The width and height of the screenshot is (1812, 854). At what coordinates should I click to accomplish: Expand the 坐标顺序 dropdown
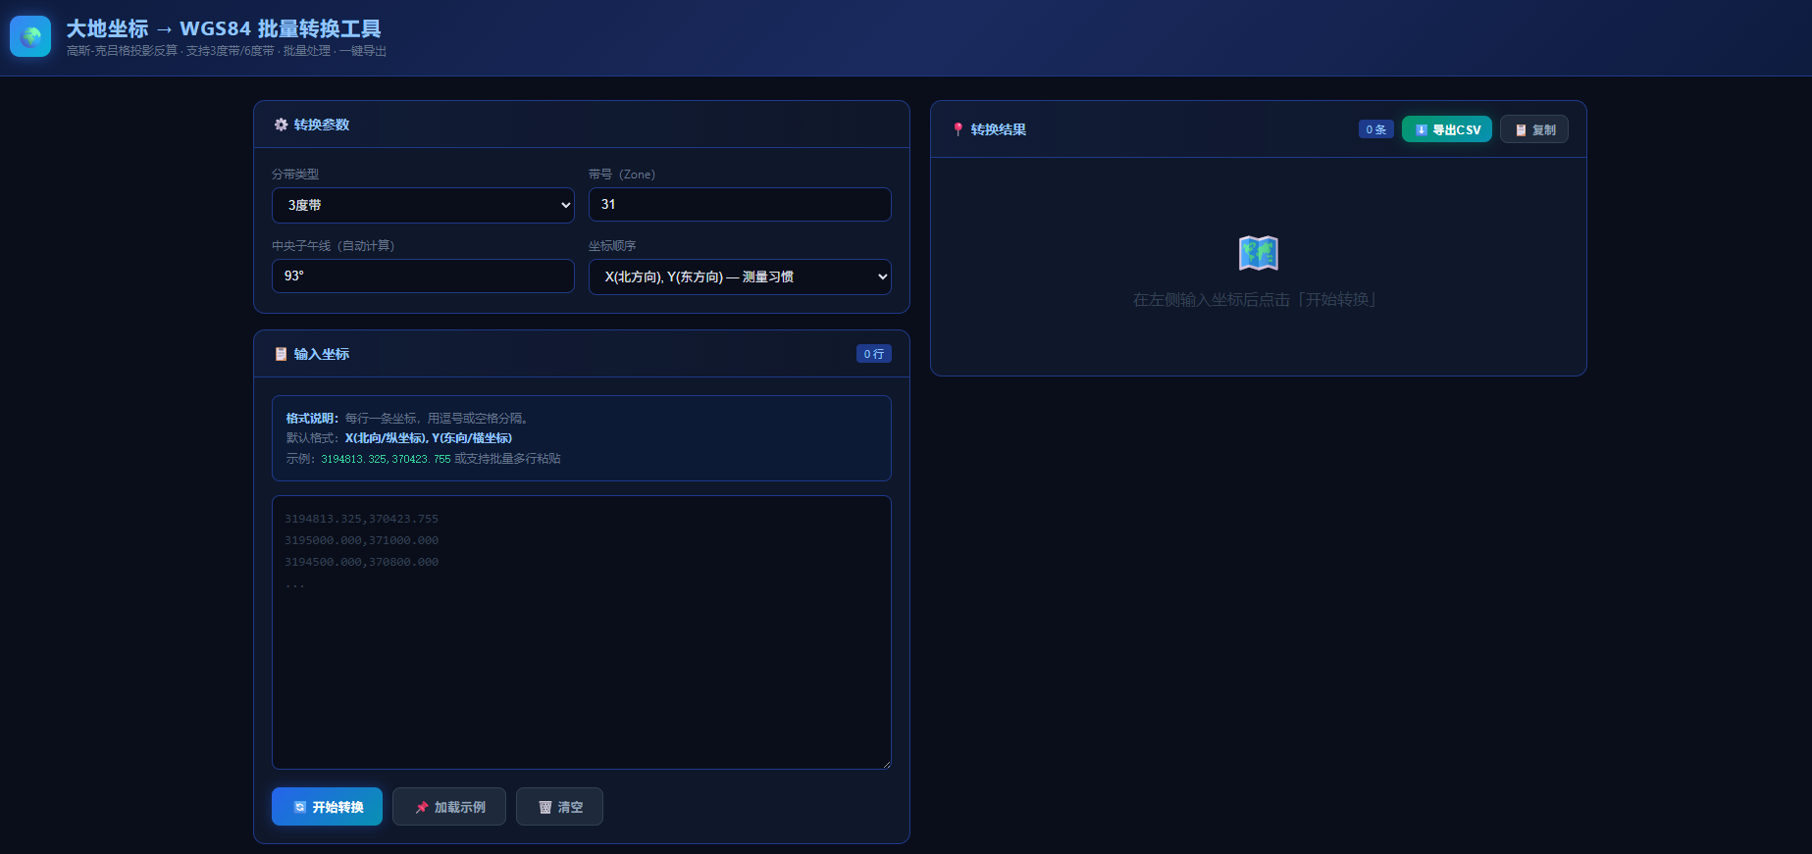coord(740,276)
